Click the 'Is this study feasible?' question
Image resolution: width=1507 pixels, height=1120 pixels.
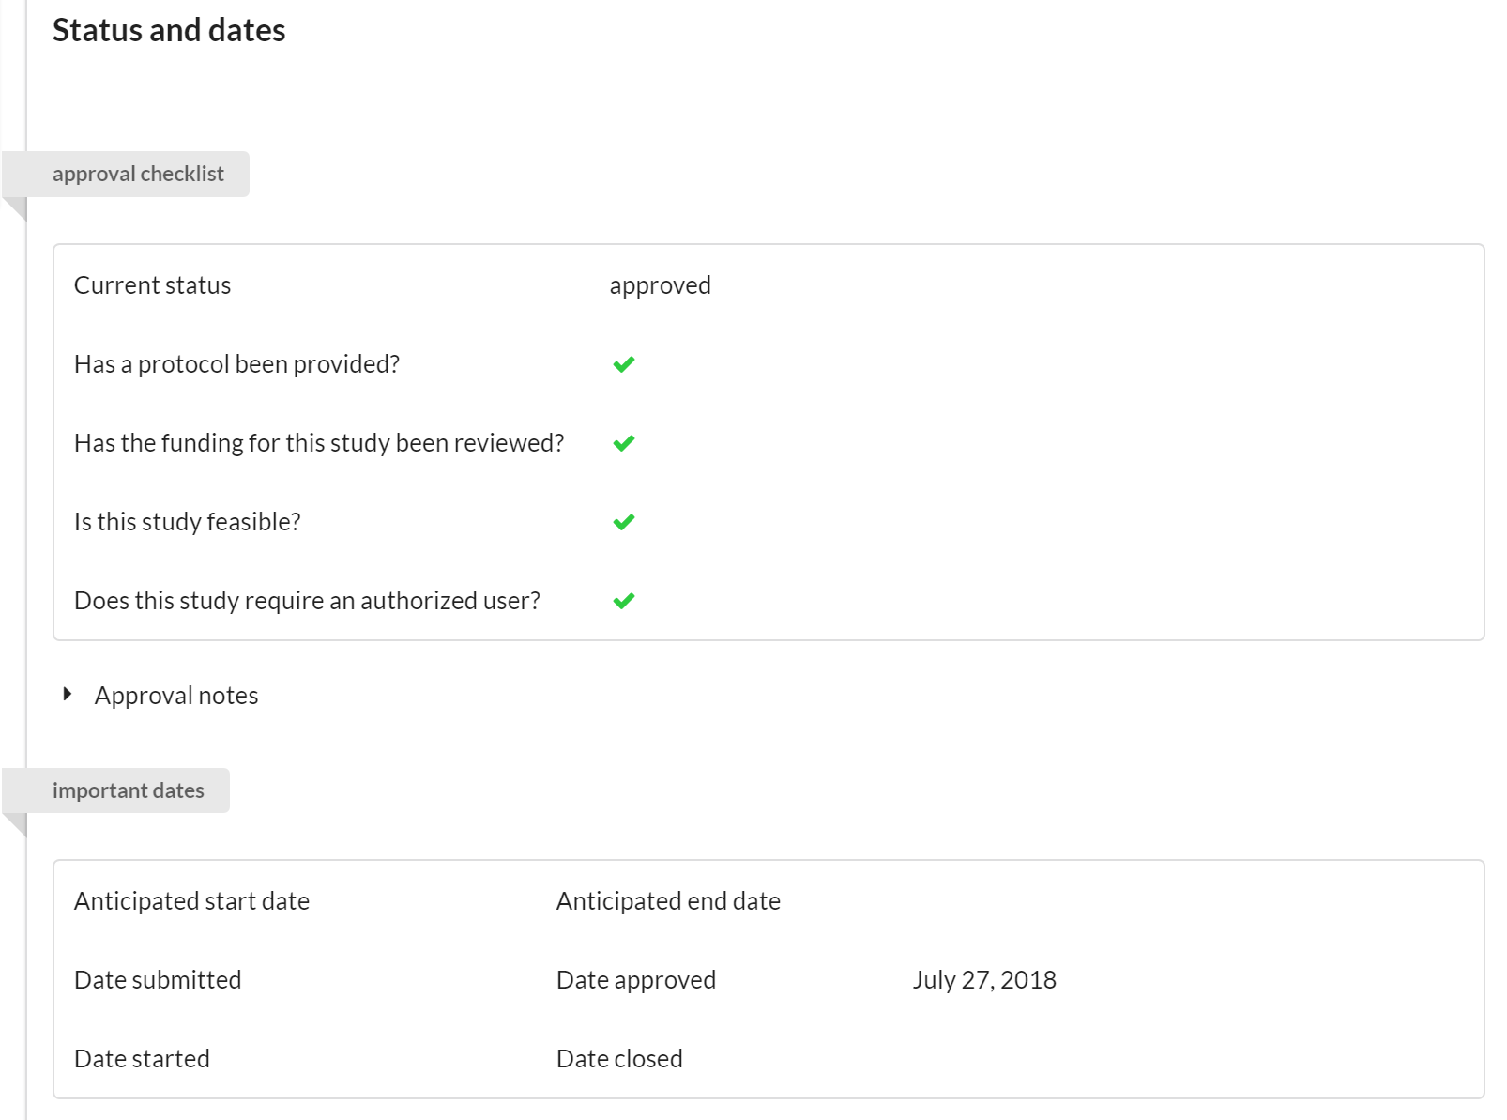188,522
